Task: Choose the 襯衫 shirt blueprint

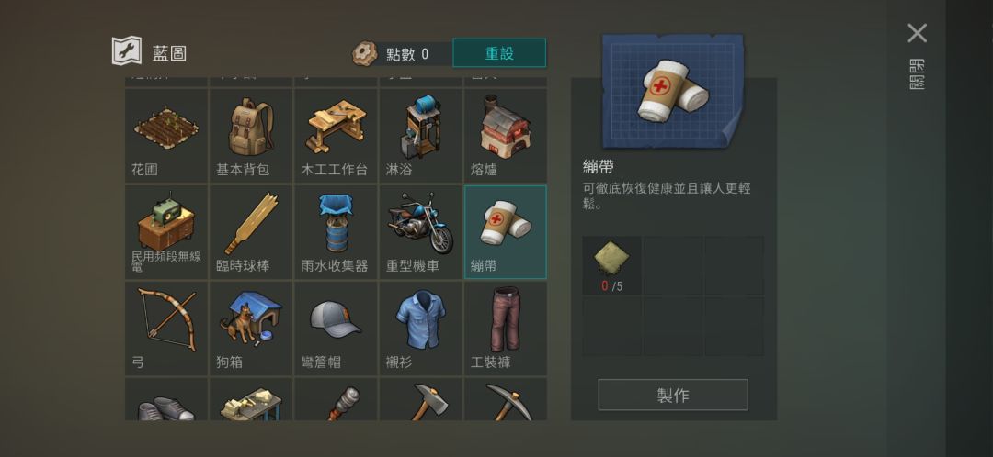Action: click(x=421, y=329)
